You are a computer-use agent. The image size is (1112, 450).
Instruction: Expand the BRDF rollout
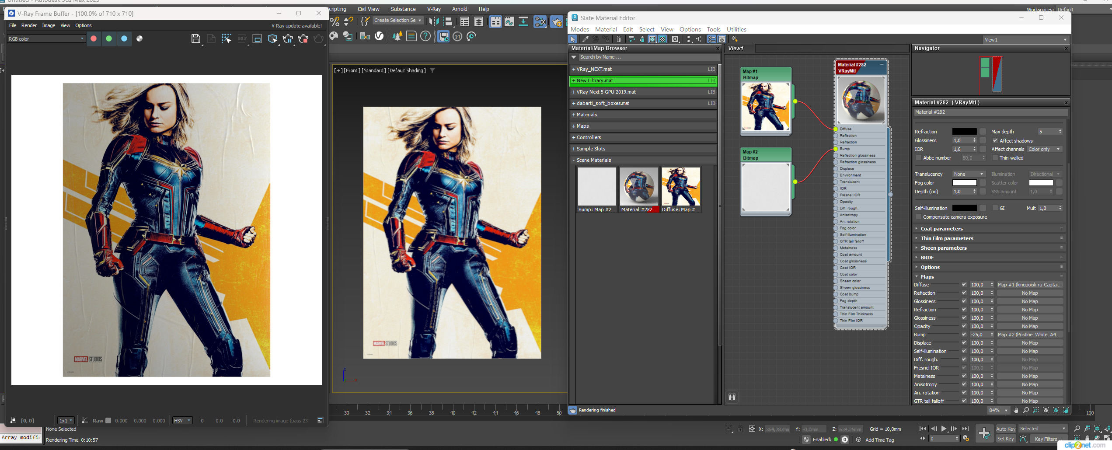[989, 258]
